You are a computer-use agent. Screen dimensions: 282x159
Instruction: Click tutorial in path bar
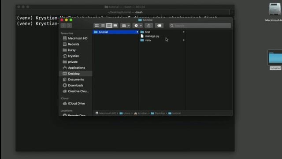(174, 113)
